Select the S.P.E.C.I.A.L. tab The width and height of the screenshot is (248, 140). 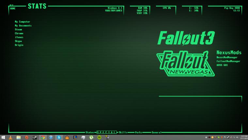pos(107,132)
